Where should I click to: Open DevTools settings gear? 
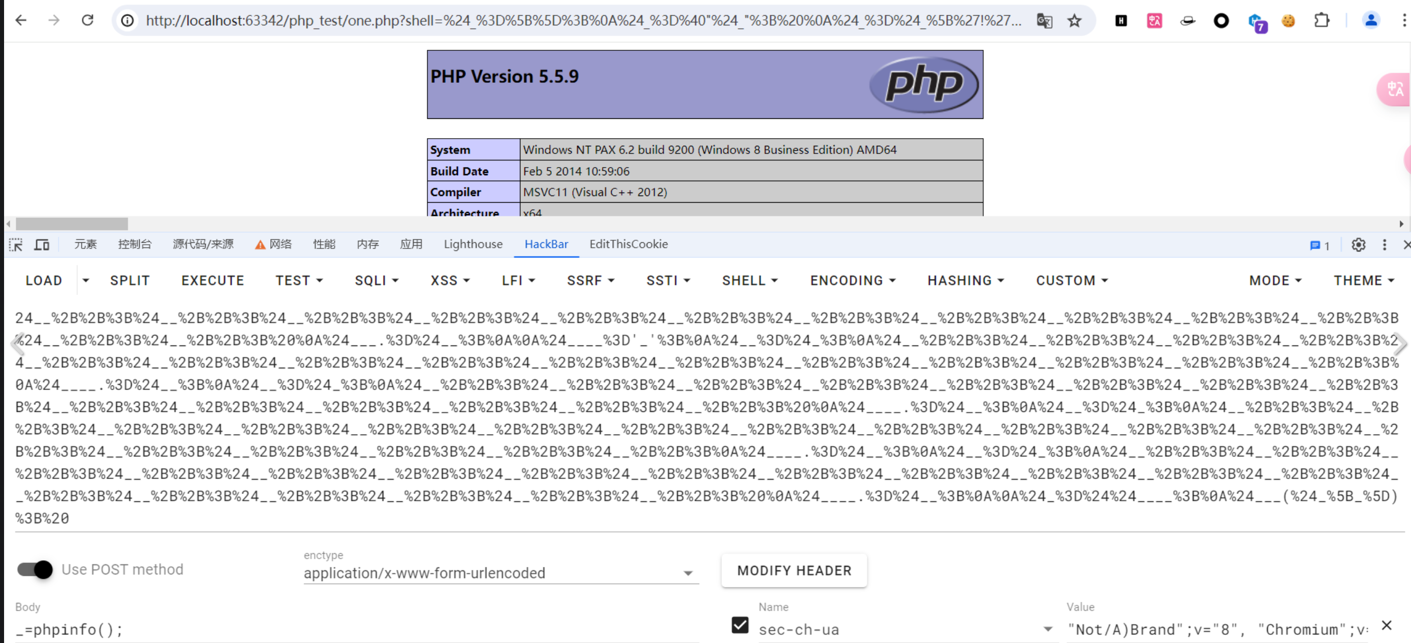coord(1358,245)
